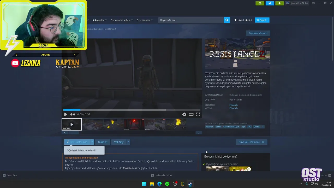Screen dimensions: 334x188
Task: Open the taskbar app with red badge
Action: 175,184
